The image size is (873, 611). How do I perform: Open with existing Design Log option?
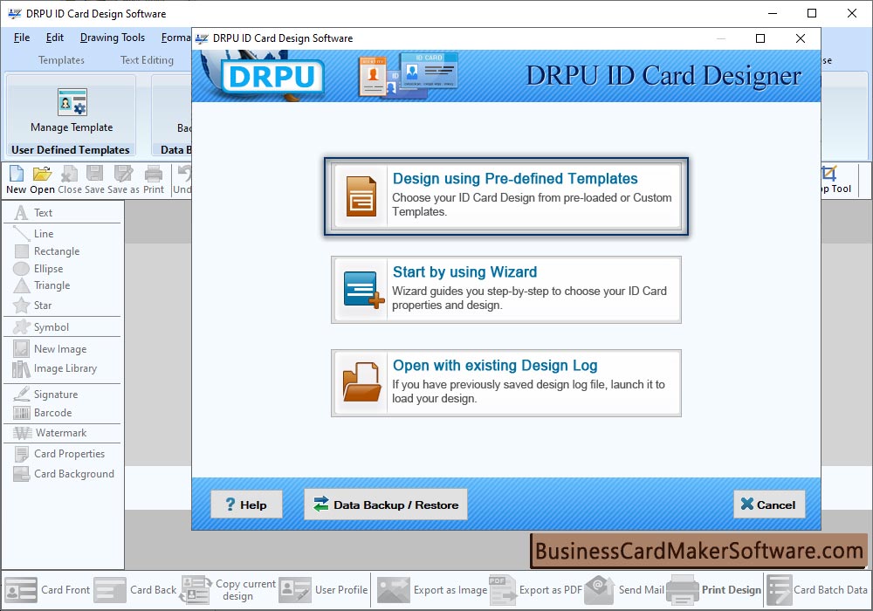[x=506, y=383]
